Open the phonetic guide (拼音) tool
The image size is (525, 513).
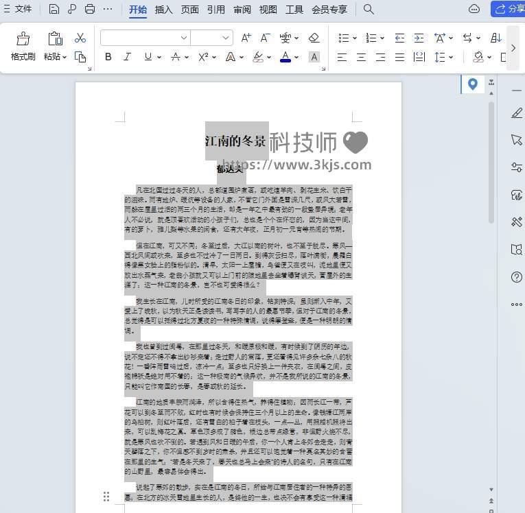point(285,38)
